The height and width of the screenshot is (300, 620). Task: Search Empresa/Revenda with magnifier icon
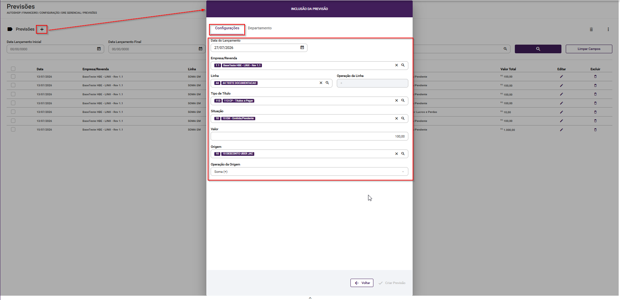coord(403,65)
